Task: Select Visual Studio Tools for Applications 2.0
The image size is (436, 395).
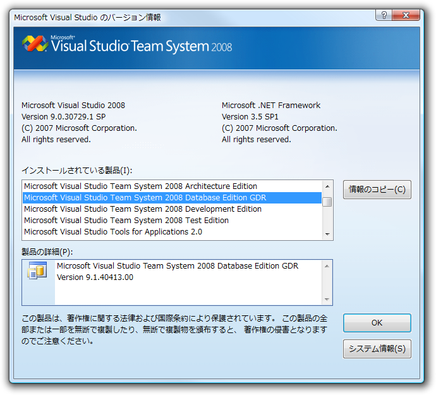Action: [172, 232]
